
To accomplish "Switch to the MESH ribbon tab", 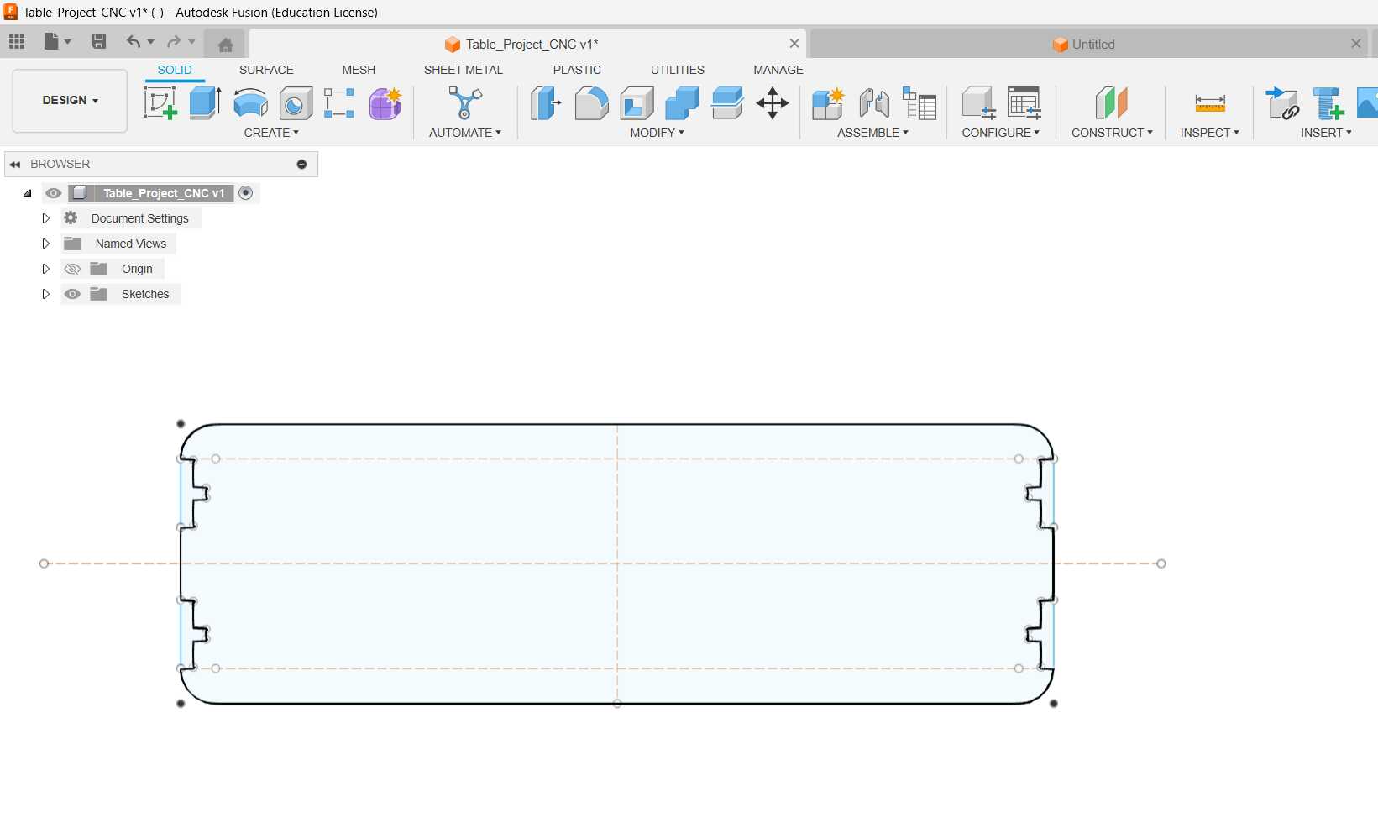I will (x=359, y=70).
